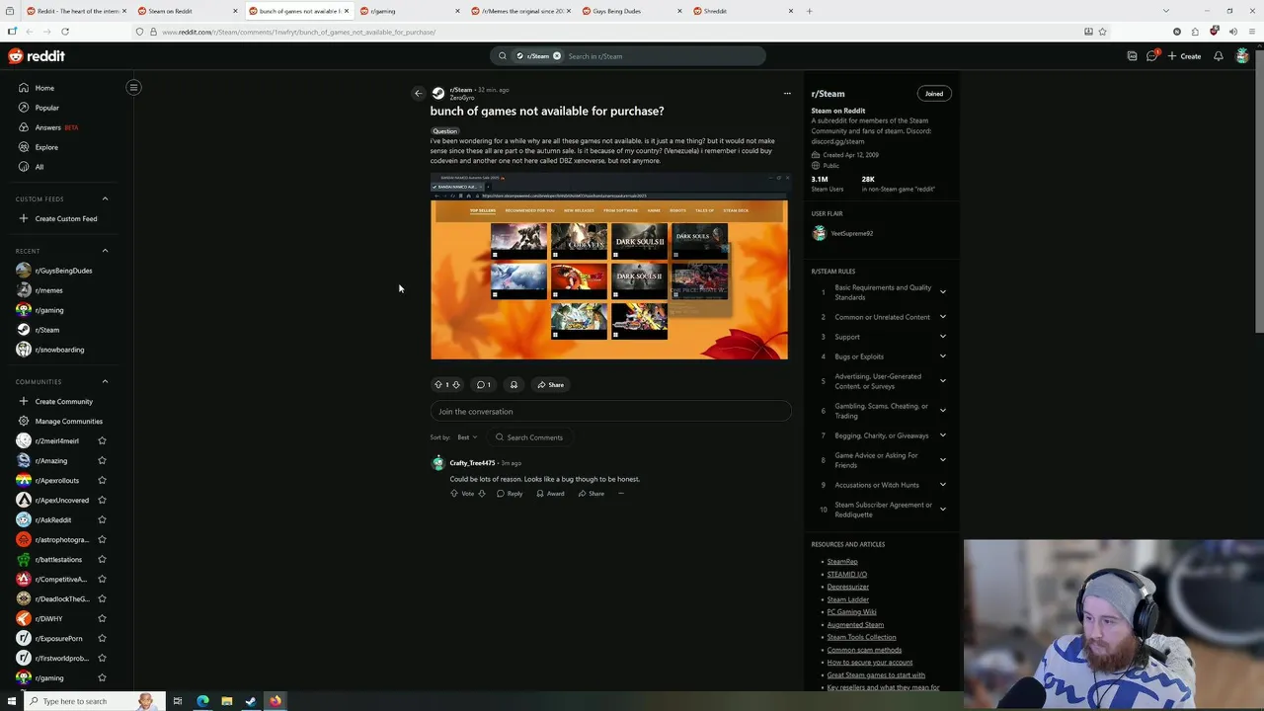Collapse the Recent section

105,251
